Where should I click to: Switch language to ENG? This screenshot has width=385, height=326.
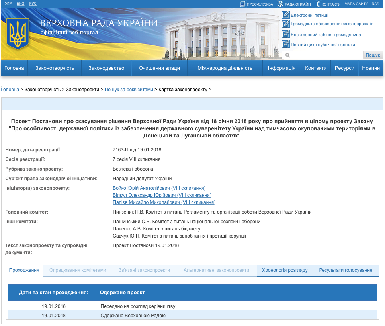tap(20, 4)
